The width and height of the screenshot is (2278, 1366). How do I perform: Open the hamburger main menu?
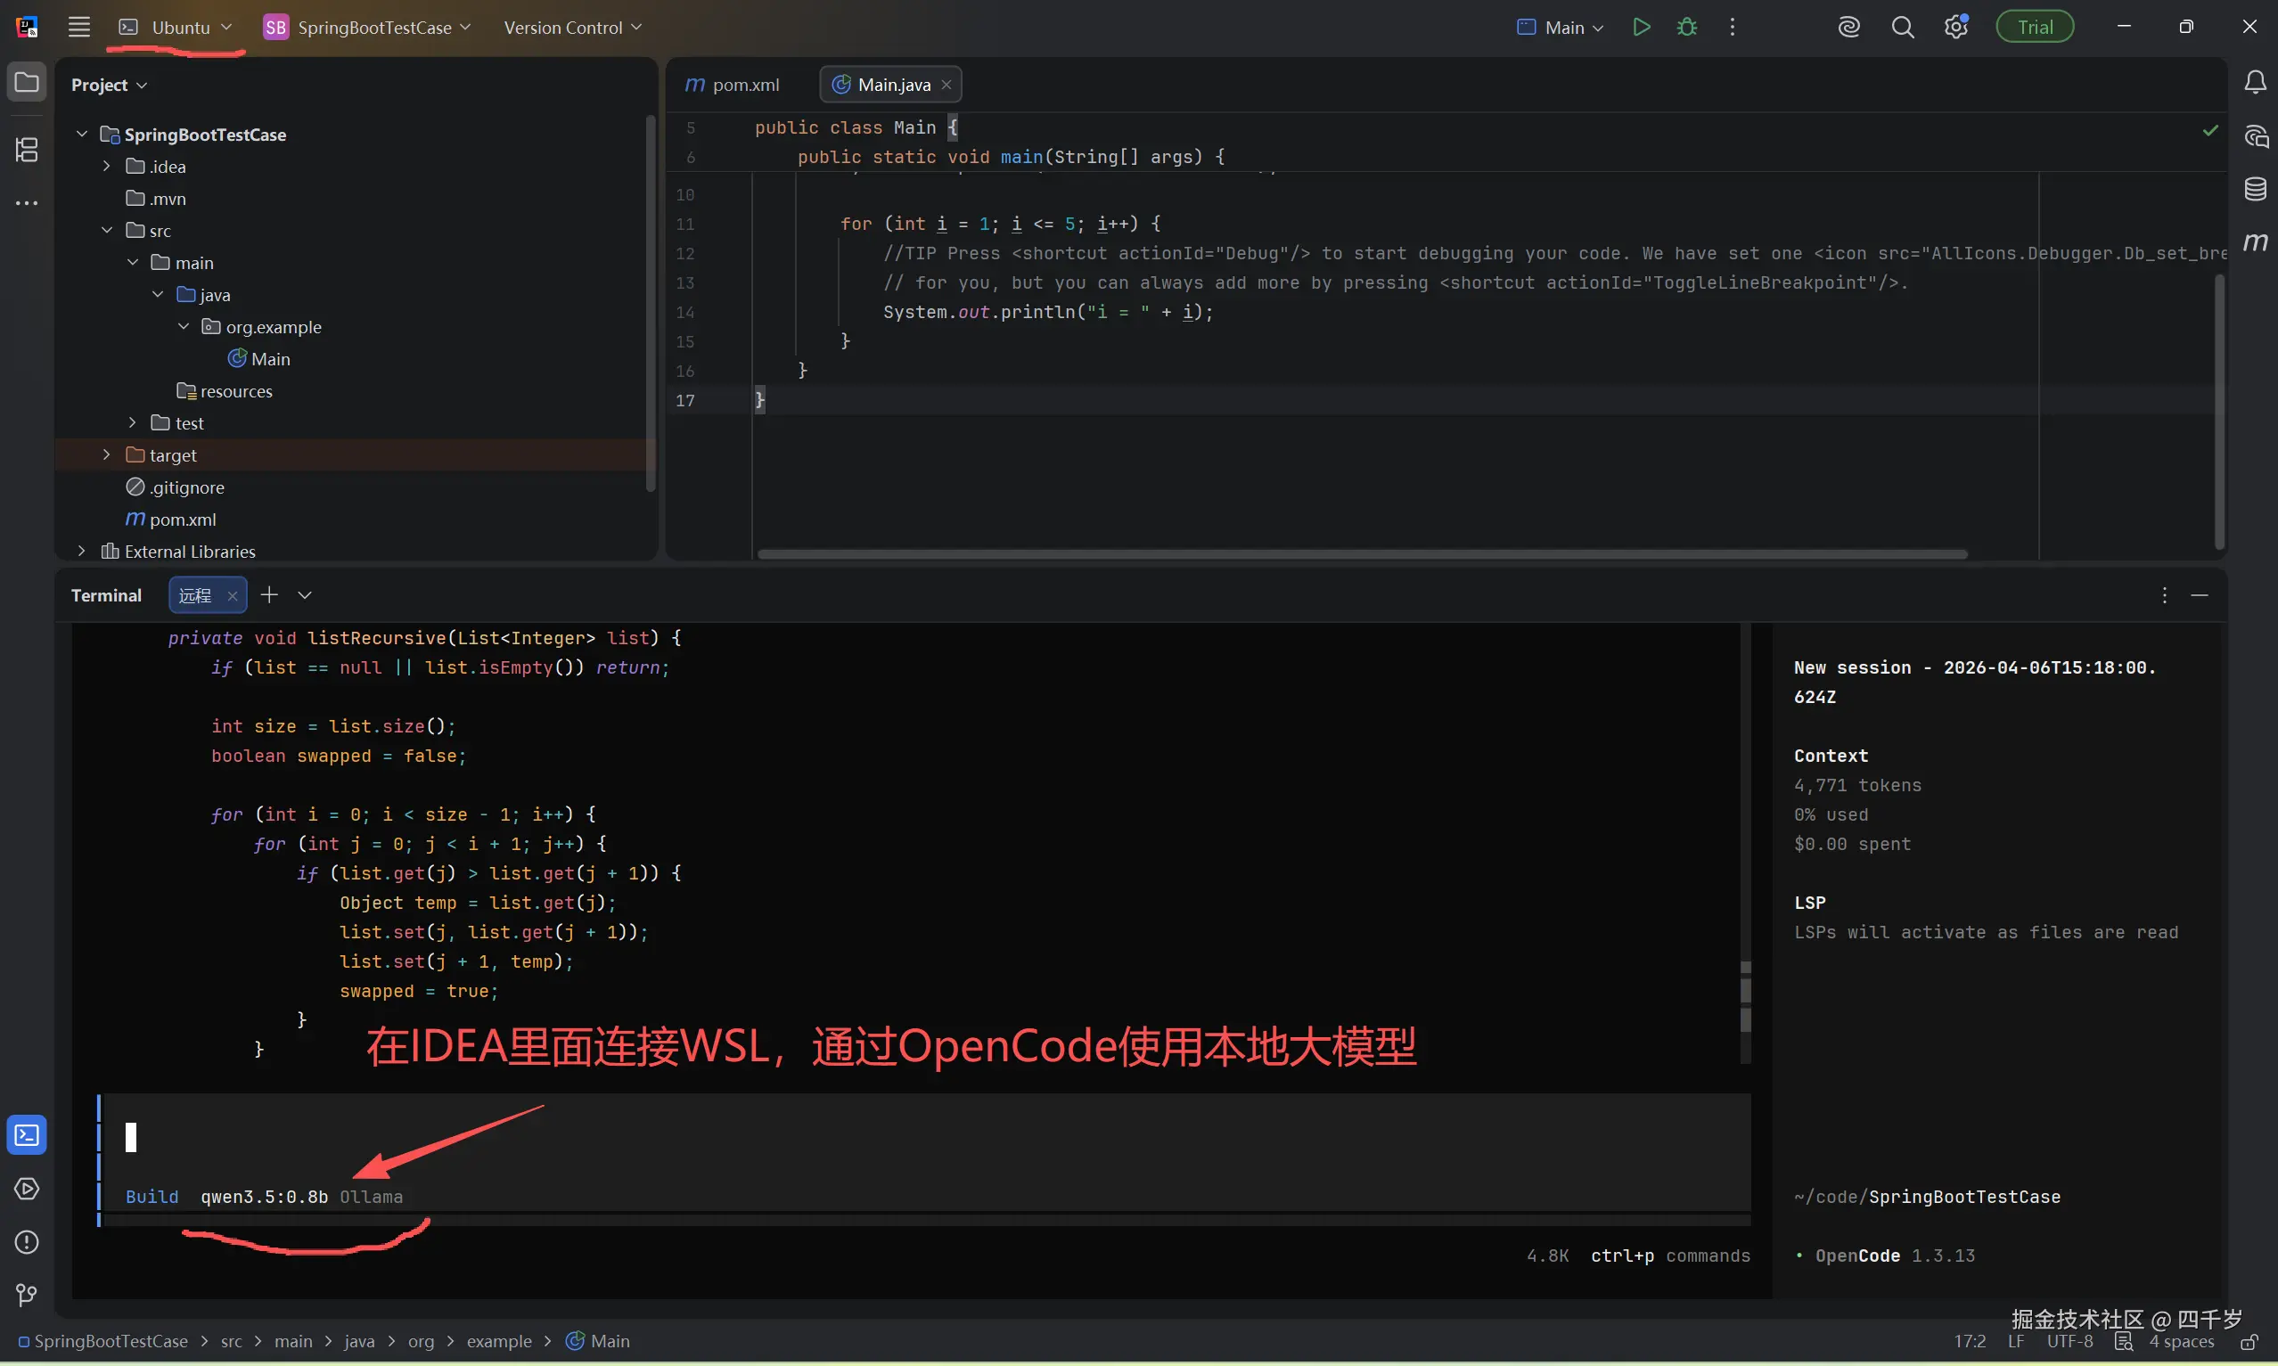pyautogui.click(x=79, y=27)
